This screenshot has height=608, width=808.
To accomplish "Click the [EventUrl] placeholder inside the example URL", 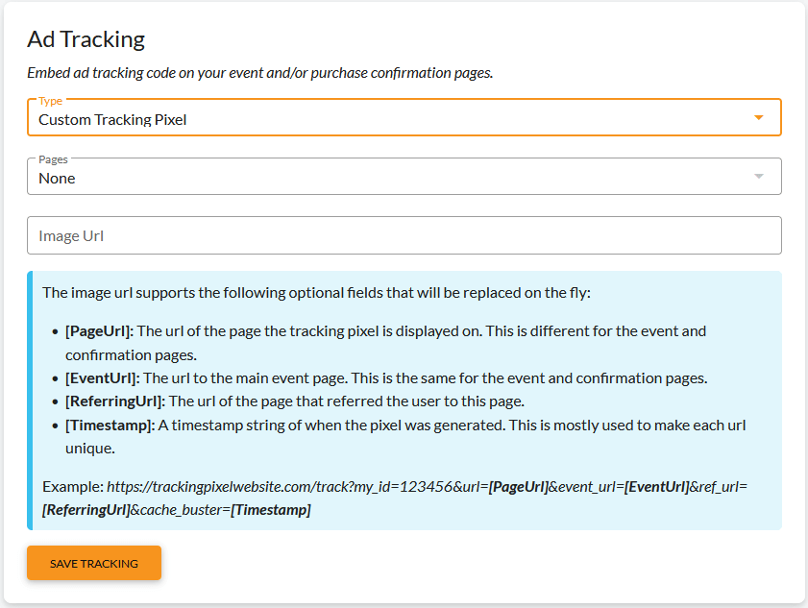I will pyautogui.click(x=657, y=487).
